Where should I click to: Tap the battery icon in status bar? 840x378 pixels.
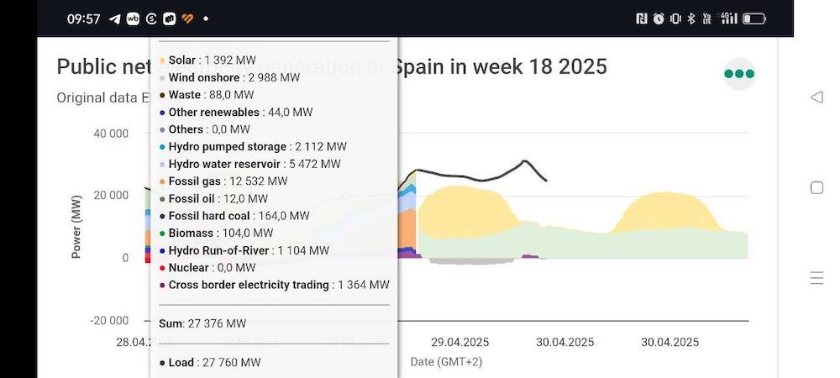coord(753,18)
